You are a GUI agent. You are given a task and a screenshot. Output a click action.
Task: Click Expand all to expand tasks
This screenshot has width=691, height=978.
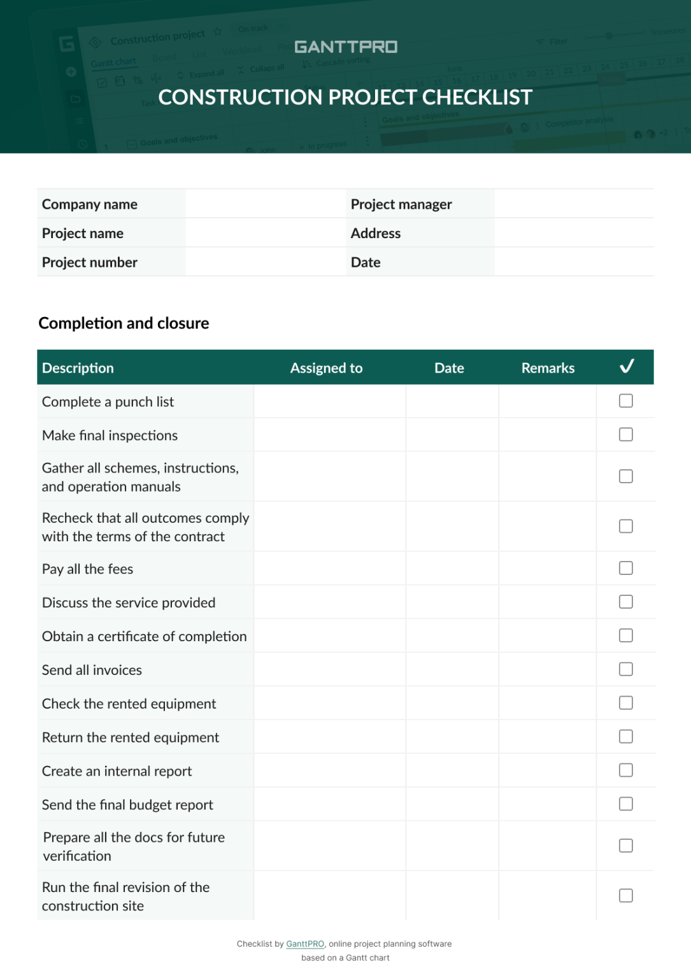tap(206, 73)
